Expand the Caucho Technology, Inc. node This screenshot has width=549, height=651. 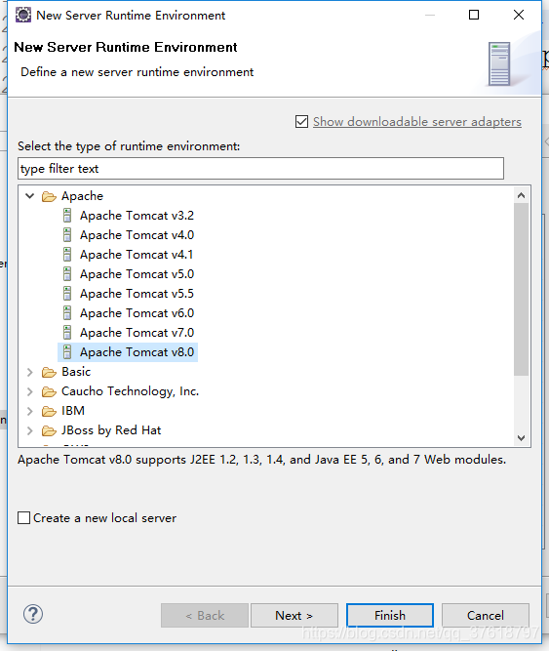(30, 391)
